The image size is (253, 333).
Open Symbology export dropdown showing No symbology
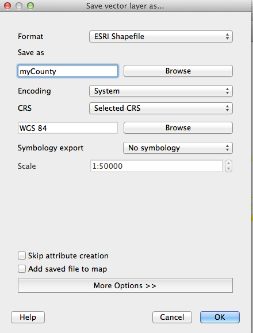178,148
